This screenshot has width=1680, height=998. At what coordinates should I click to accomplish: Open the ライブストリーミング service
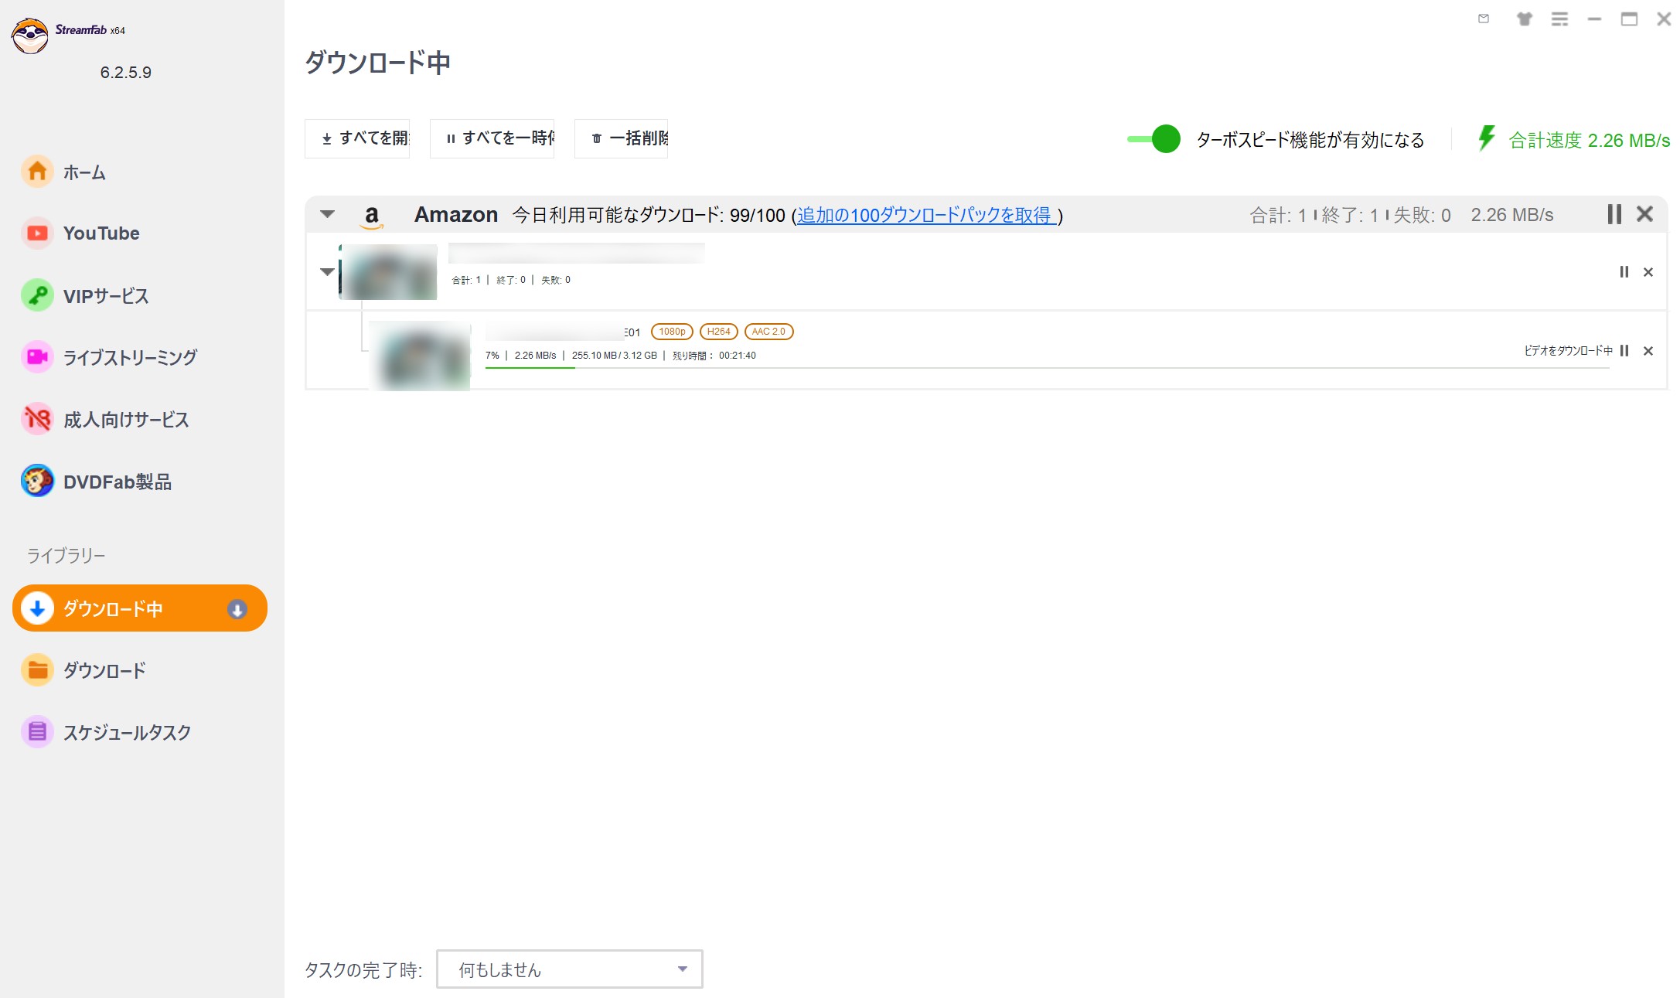[130, 357]
